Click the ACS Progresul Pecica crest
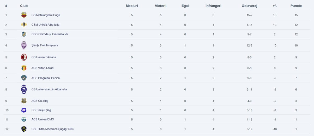The image size is (314, 136). point(24,78)
